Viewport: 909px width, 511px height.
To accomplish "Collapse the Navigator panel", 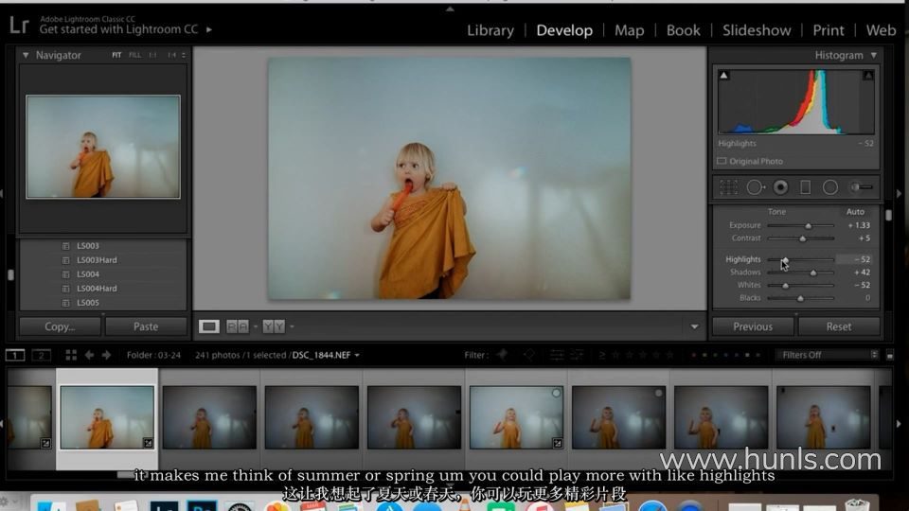I will pos(26,55).
